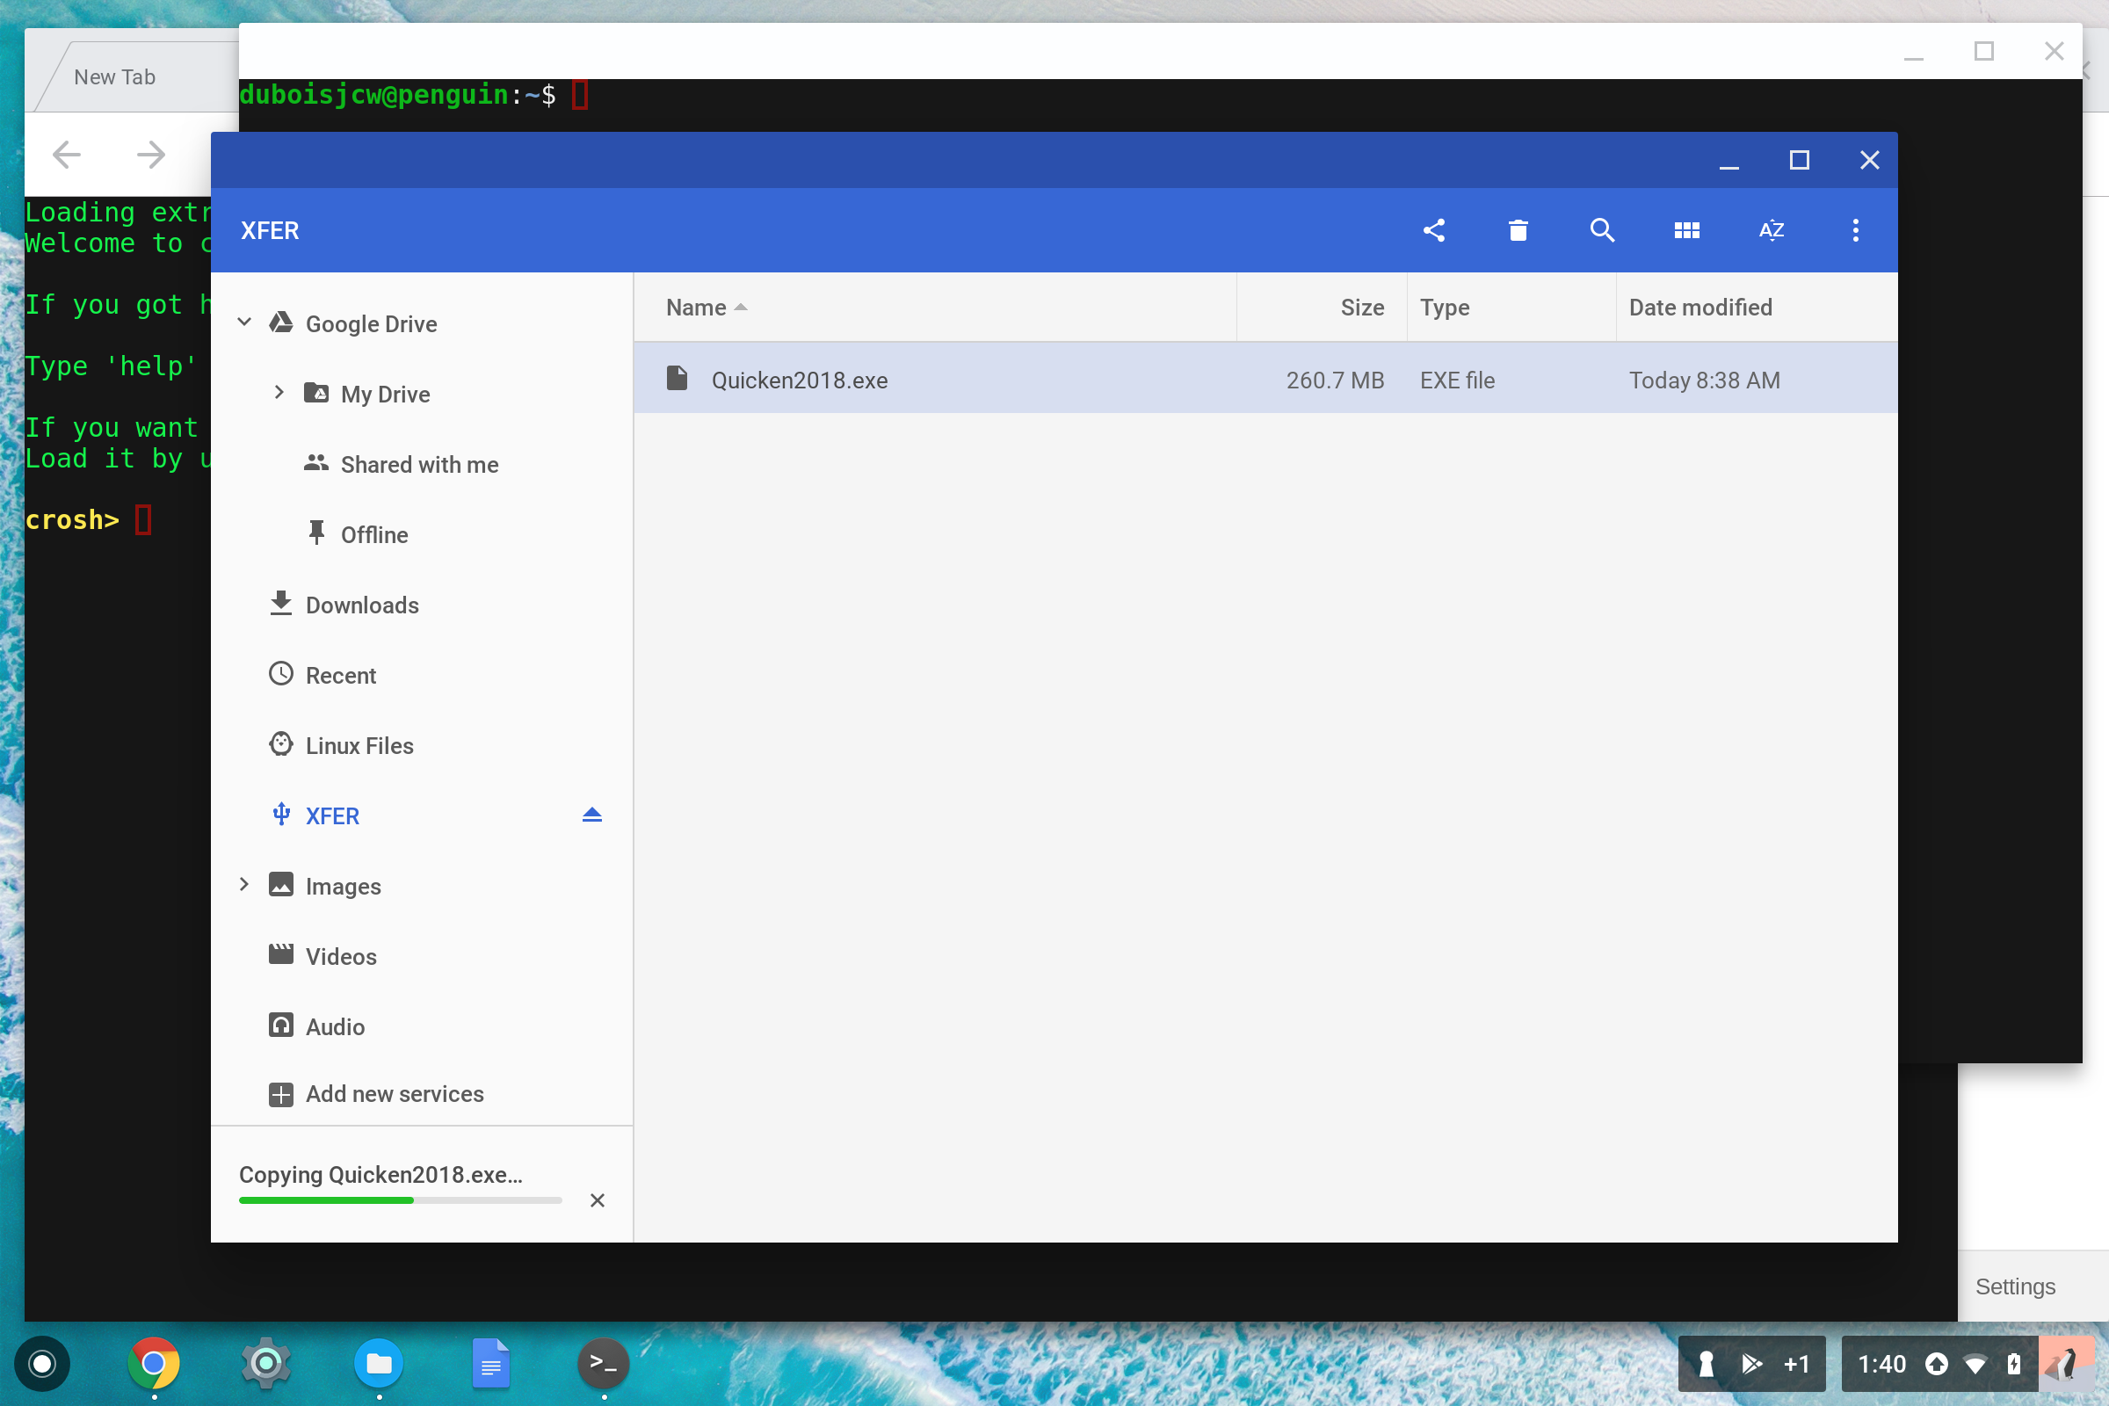Open Linux Files
The image size is (2109, 1406).
359,745
